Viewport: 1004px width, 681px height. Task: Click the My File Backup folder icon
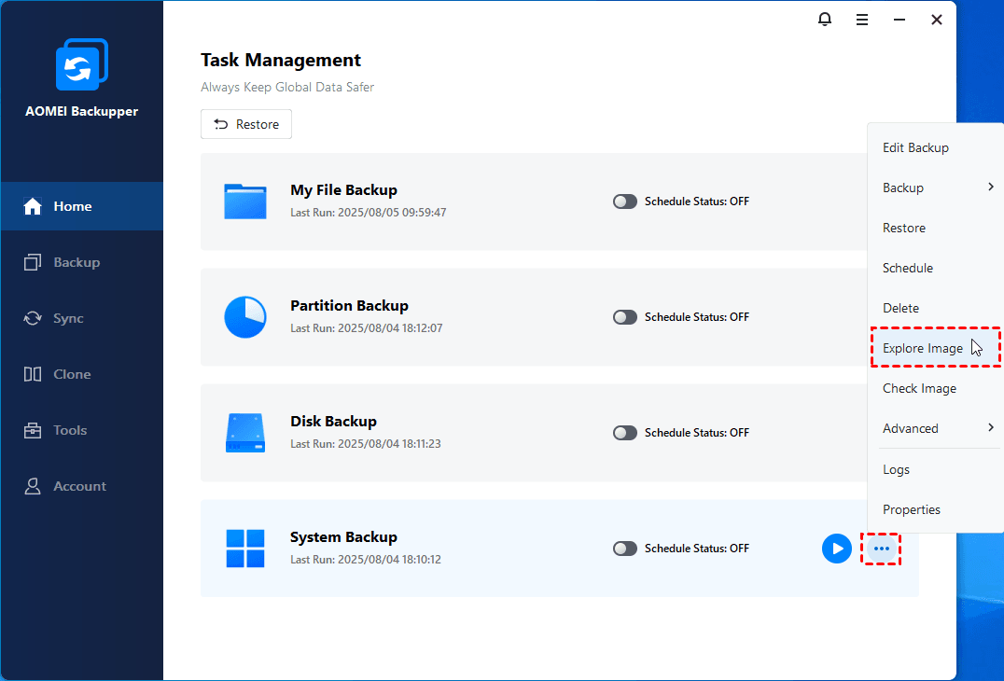[x=245, y=202]
